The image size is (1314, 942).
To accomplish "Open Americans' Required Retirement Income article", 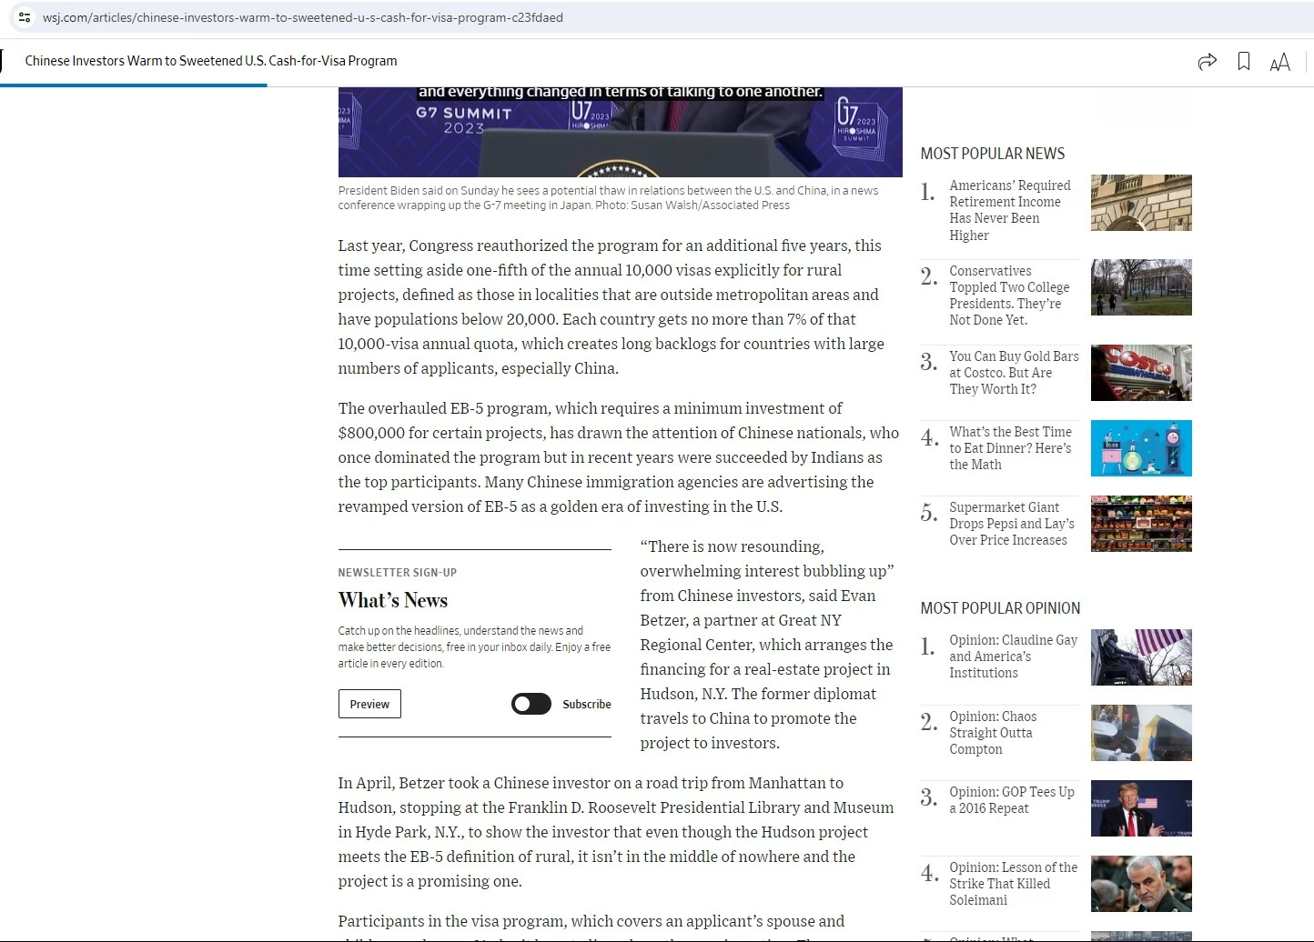I will point(1010,210).
